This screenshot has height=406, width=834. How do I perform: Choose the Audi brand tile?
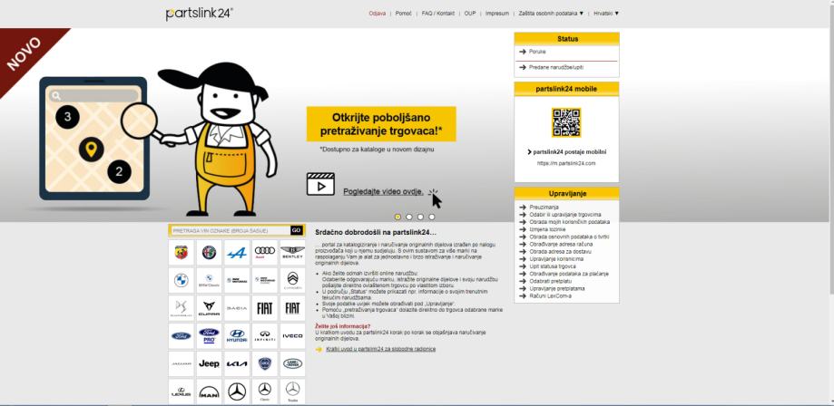tap(265, 253)
